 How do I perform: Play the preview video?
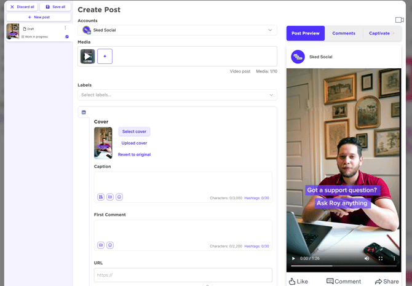click(x=293, y=258)
